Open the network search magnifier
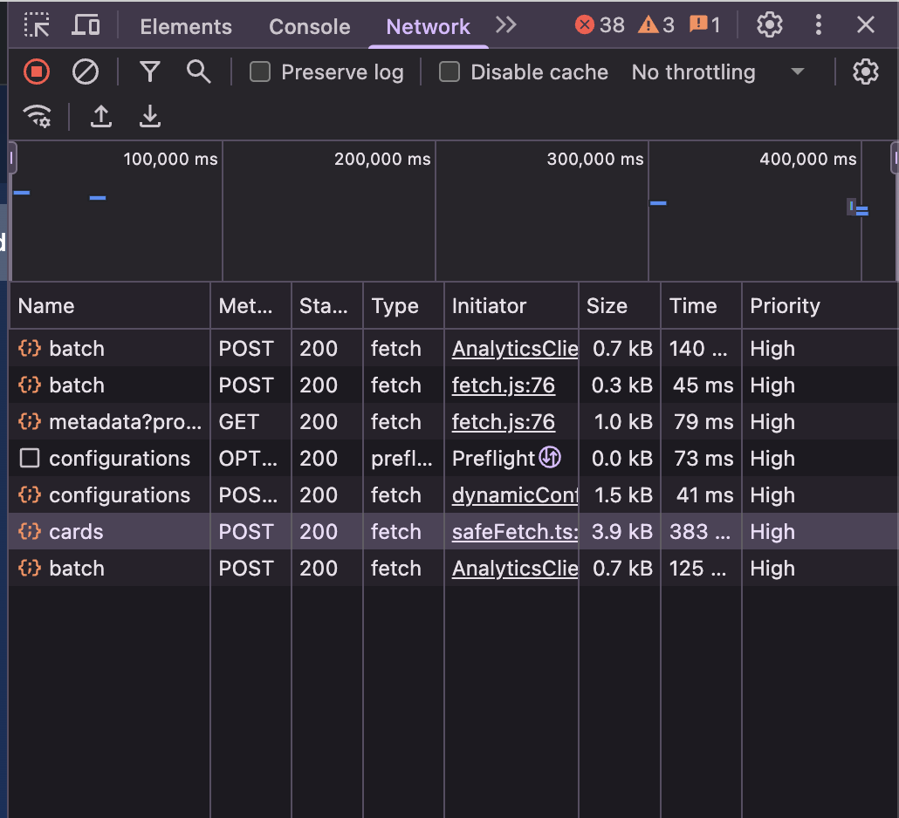The width and height of the screenshot is (899, 818). [198, 72]
